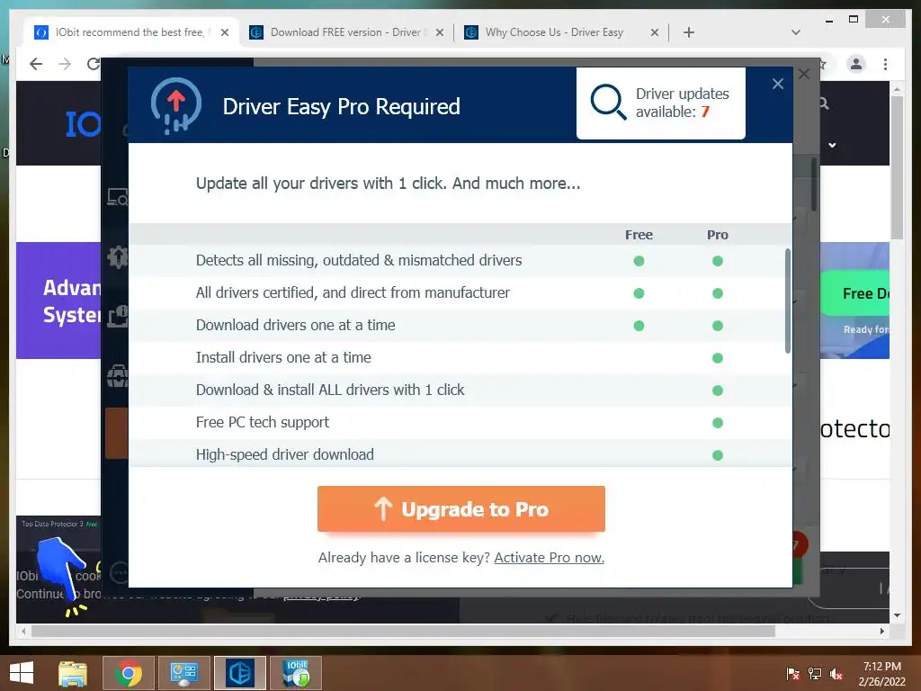
Task: Open a new browser tab
Action: [689, 32]
